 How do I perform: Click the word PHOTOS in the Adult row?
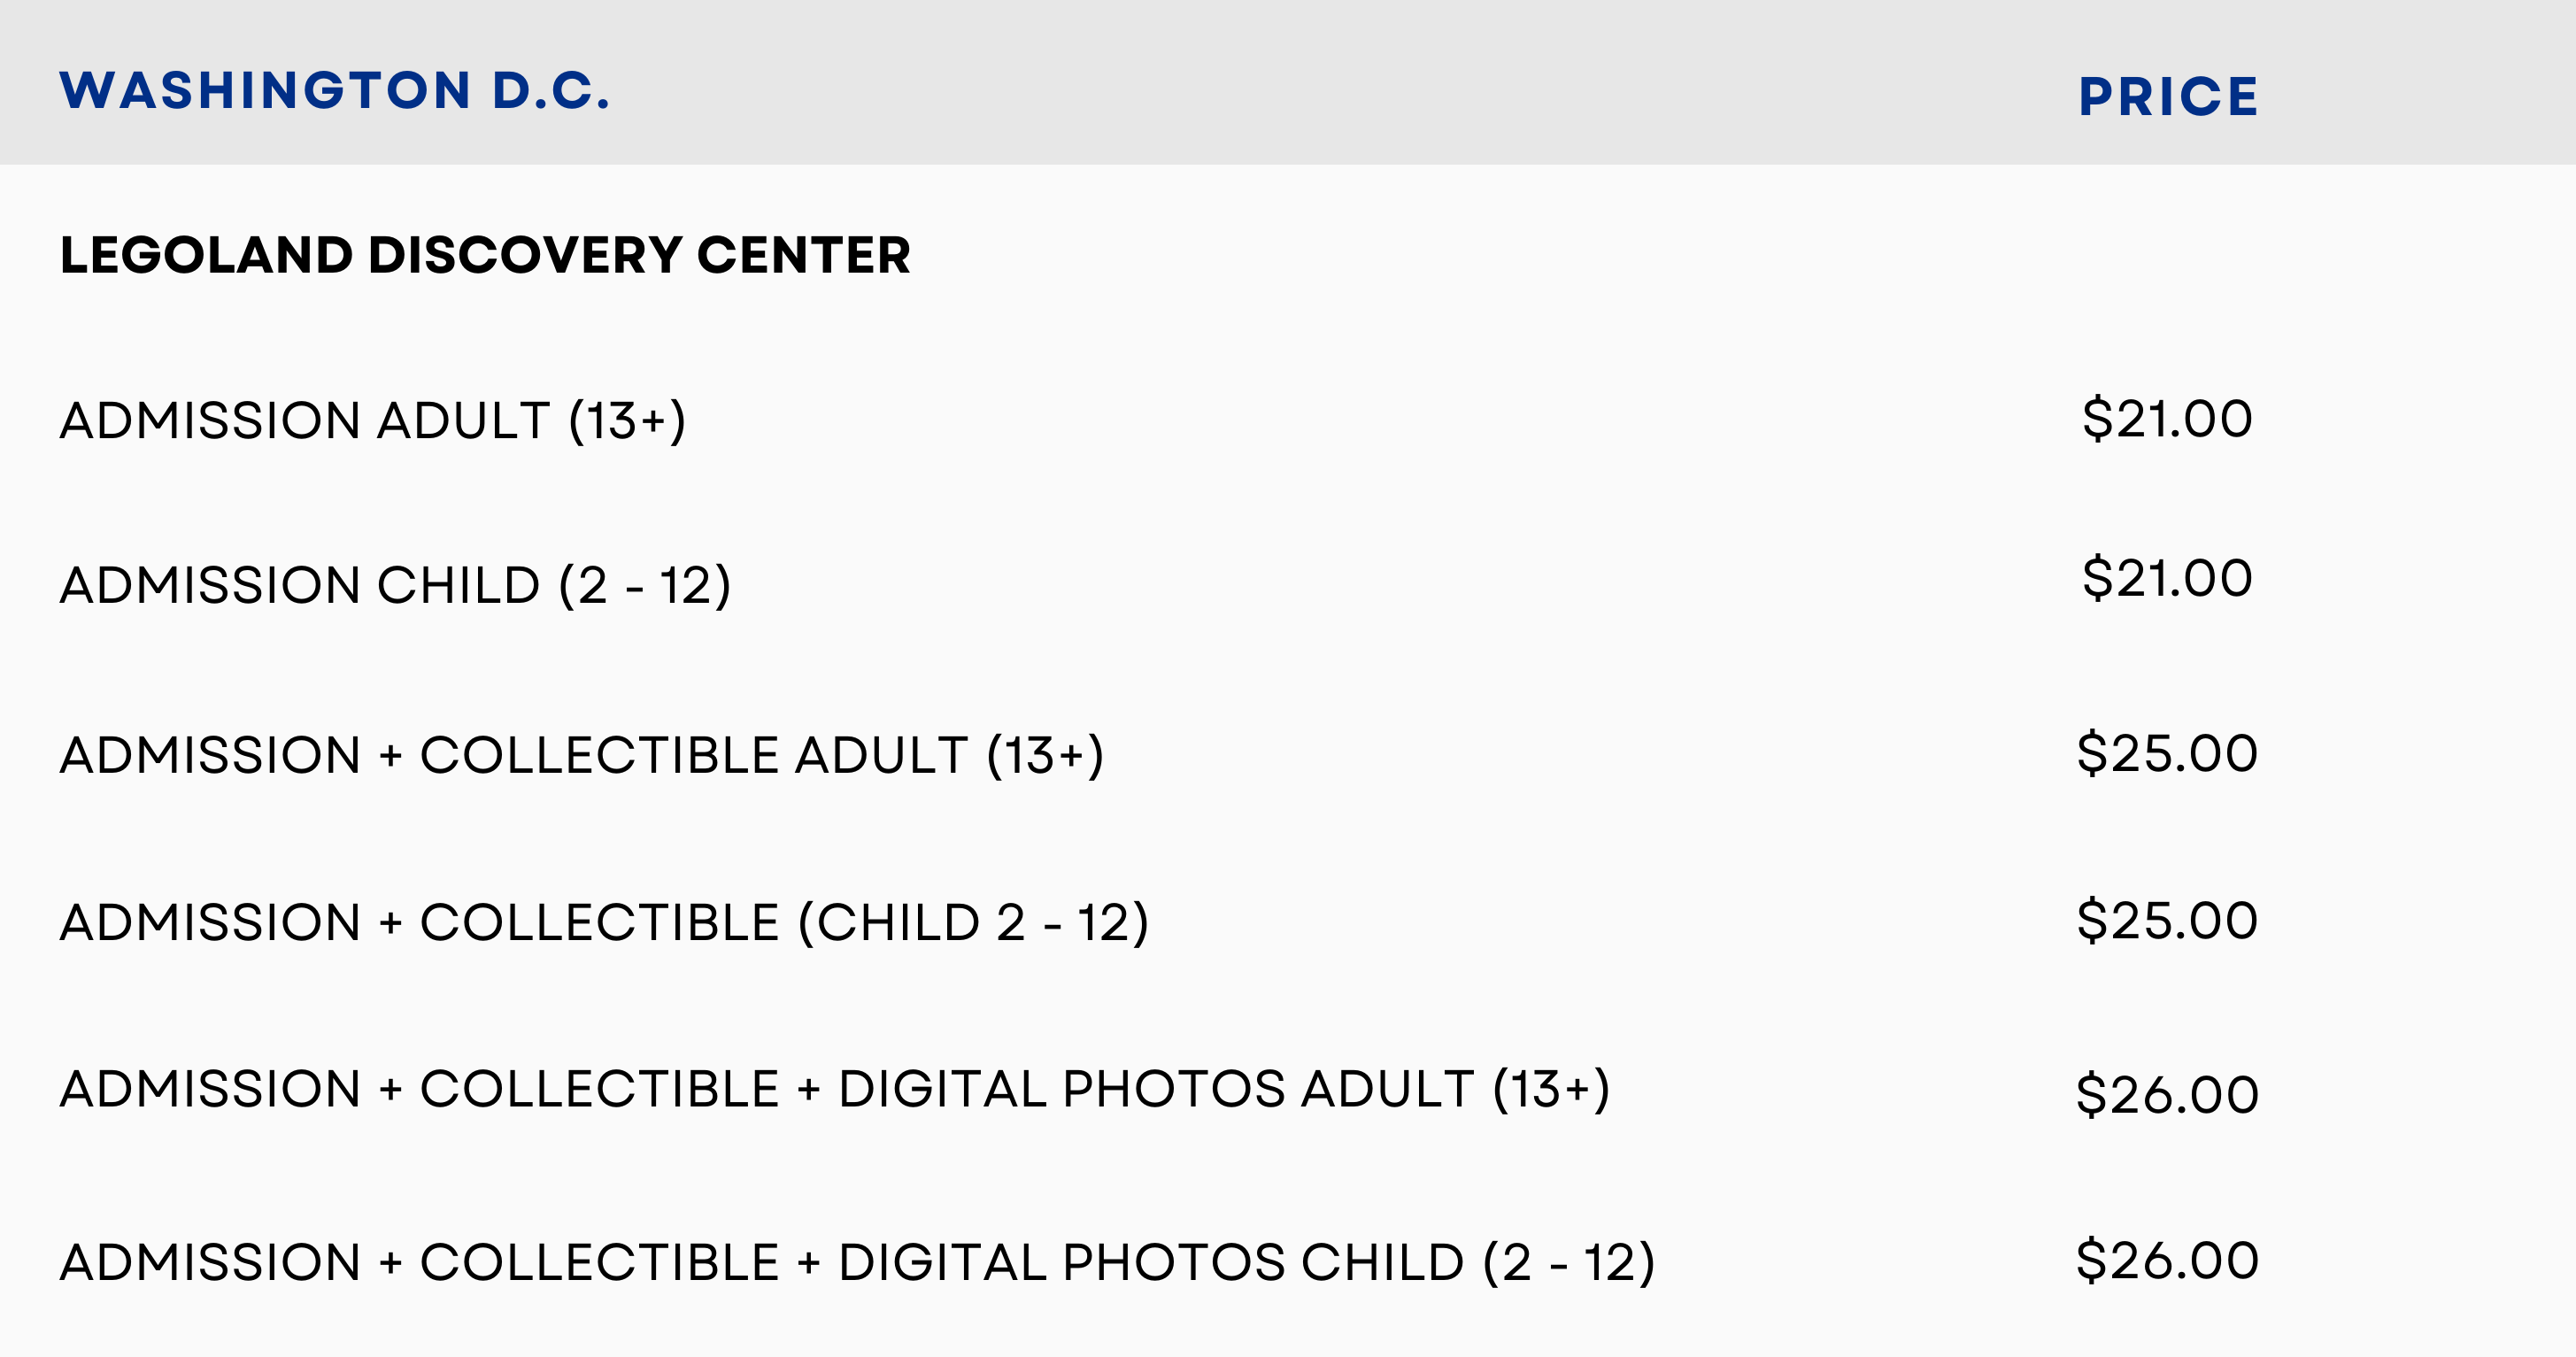1174,1089
